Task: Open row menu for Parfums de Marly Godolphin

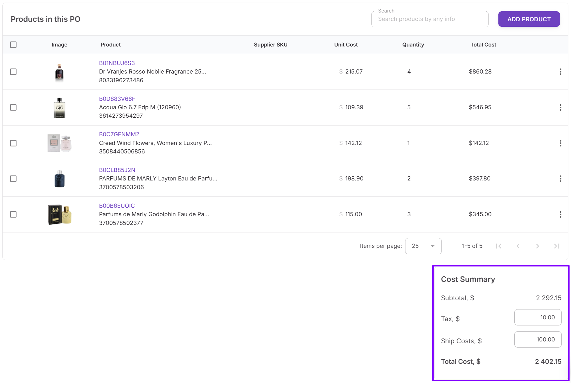Action: click(560, 214)
